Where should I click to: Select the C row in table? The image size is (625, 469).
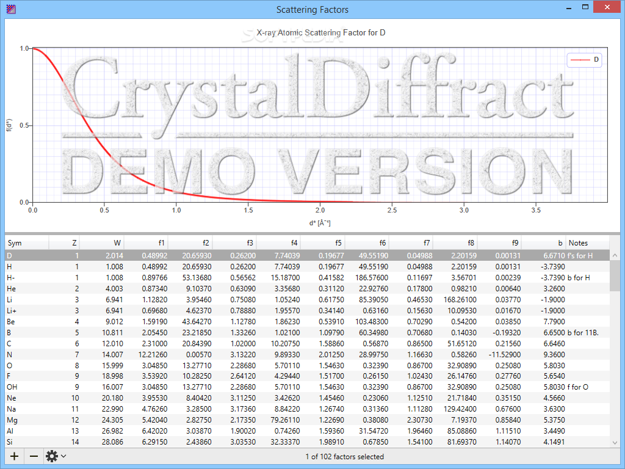click(308, 343)
